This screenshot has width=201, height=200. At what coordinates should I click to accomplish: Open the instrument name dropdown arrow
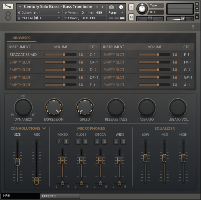pos(20,7)
